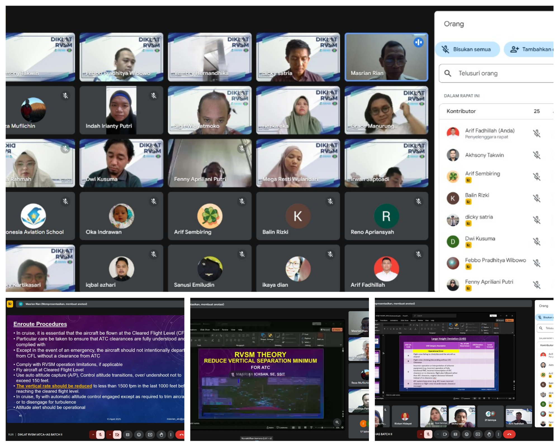
Task: Open video settings chevron beside Enroute window camera
Action: coord(110,434)
